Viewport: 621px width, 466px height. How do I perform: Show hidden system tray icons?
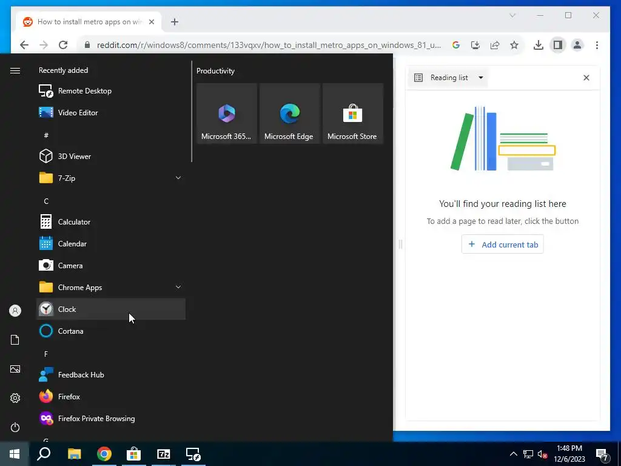tap(513, 454)
